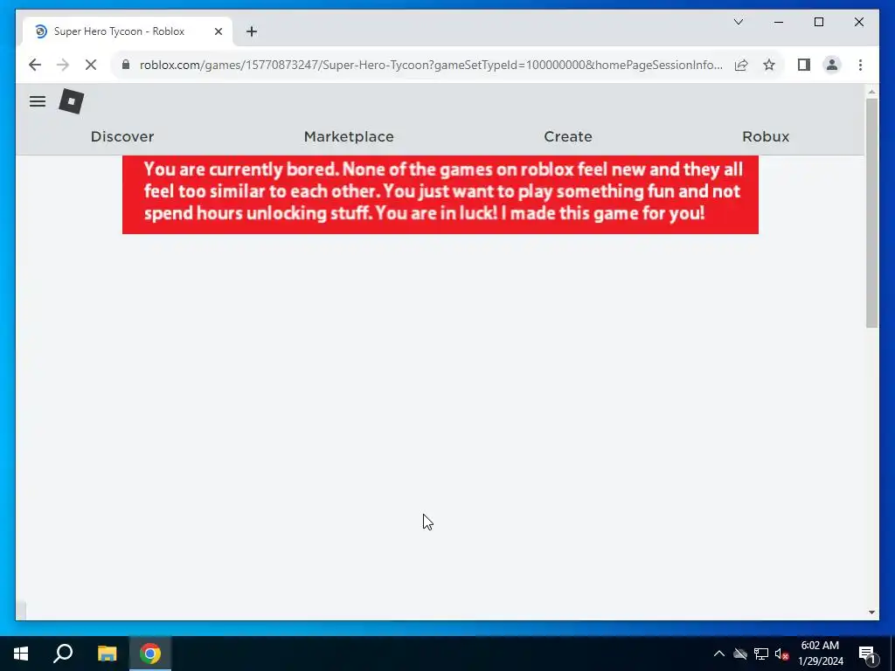Click the Roblox logo icon

pos(72,101)
